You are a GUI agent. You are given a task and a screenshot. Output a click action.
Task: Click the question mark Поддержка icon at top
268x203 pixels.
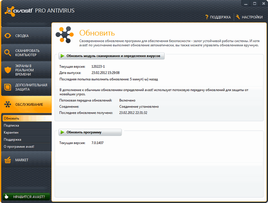[x=207, y=17]
